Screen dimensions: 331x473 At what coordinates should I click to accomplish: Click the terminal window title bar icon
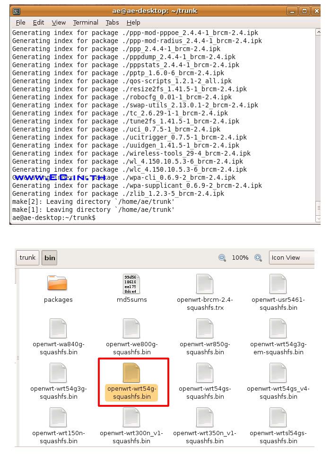click(x=17, y=11)
